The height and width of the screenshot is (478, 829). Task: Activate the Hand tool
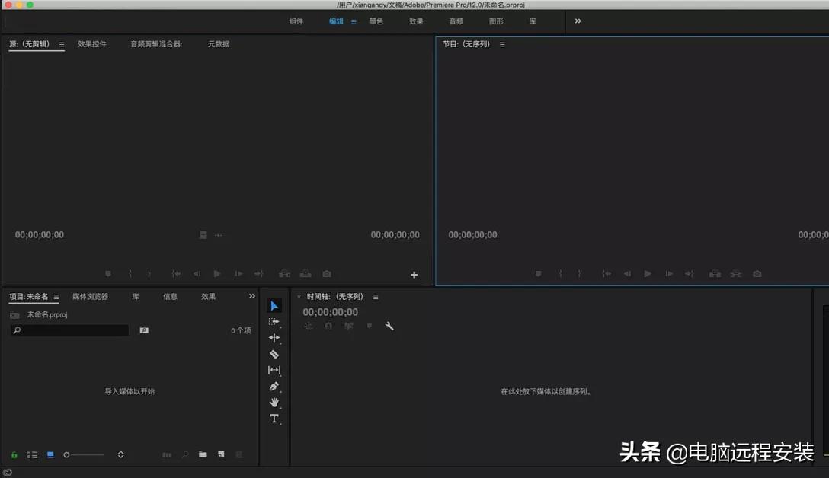pos(274,403)
